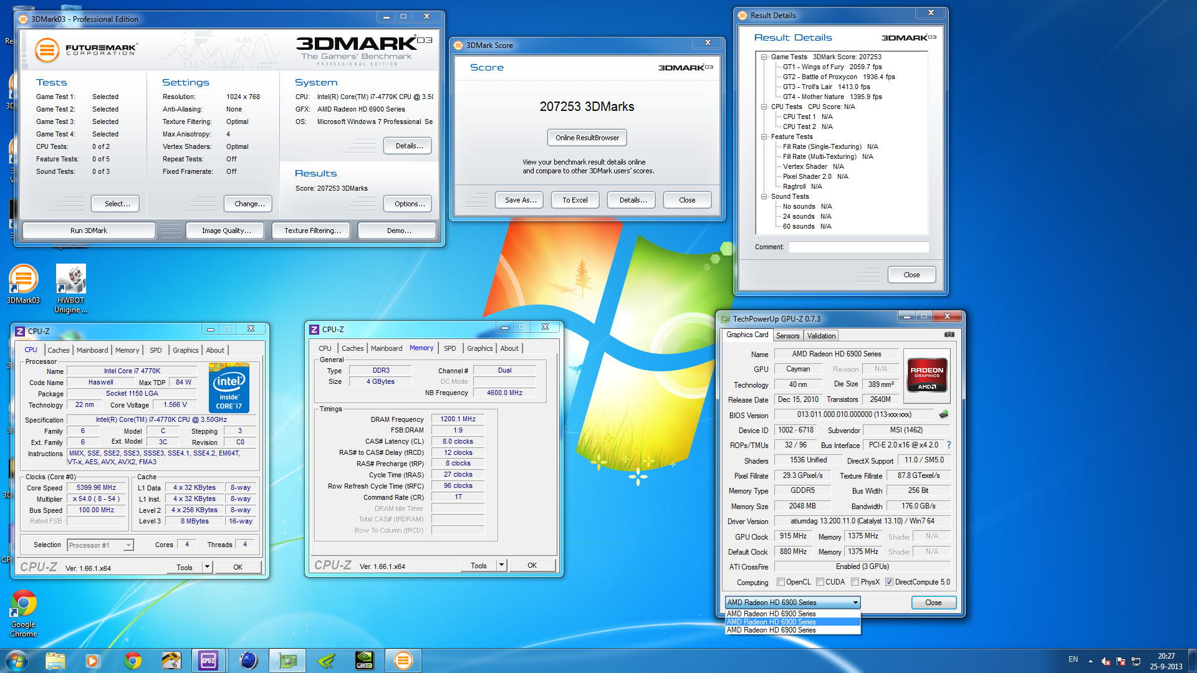The height and width of the screenshot is (673, 1197).
Task: Click the Bus Interface question mark icon
Action: [x=949, y=445]
